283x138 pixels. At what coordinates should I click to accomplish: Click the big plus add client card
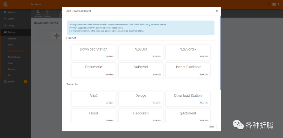[57, 36]
